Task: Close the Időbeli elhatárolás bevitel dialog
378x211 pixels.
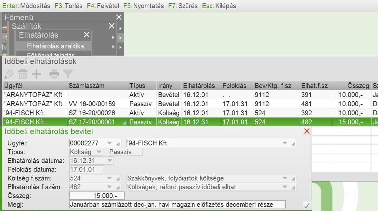Action: (x=306, y=131)
